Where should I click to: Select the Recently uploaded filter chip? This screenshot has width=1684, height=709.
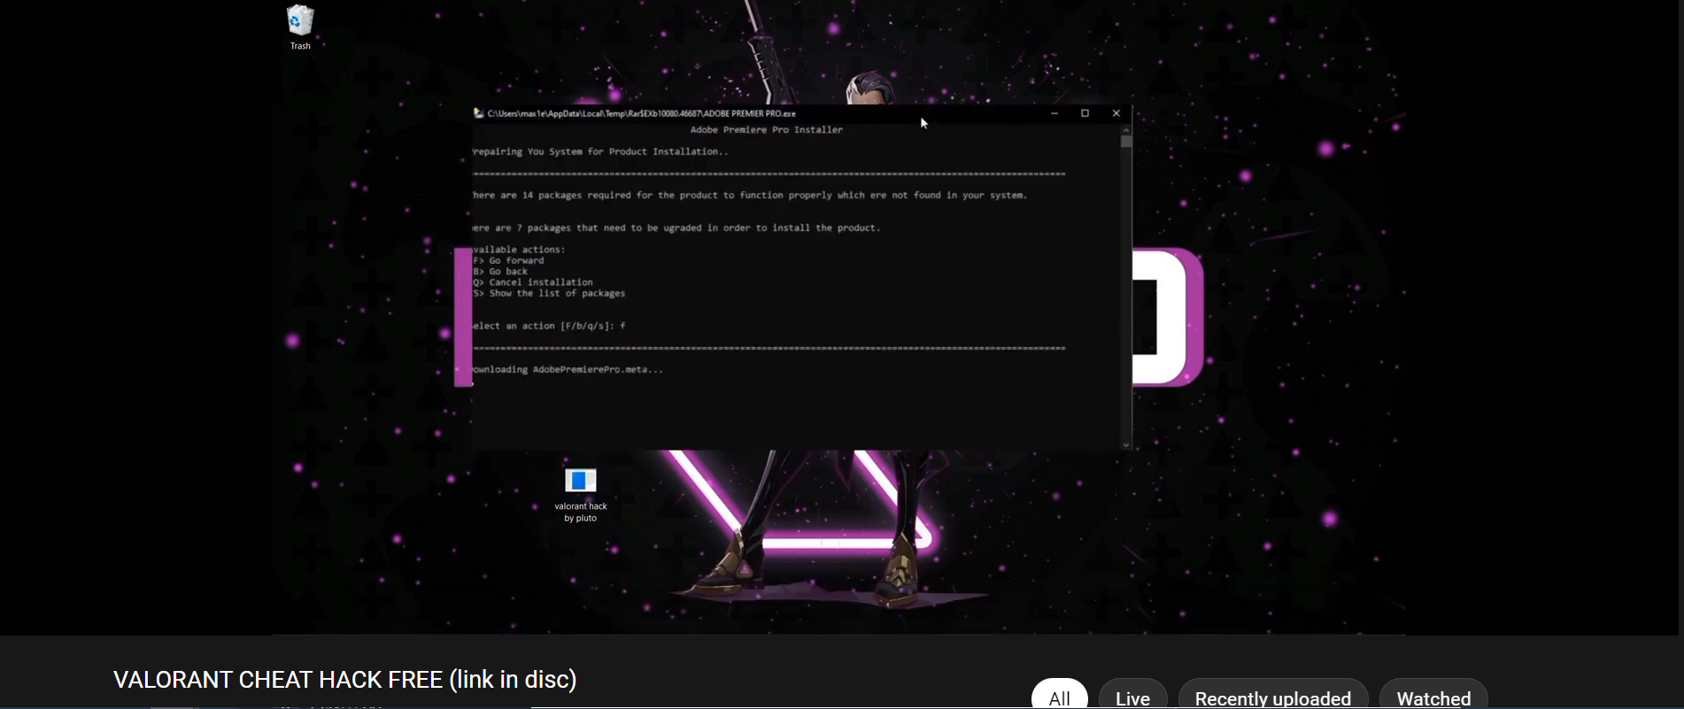coord(1273,697)
